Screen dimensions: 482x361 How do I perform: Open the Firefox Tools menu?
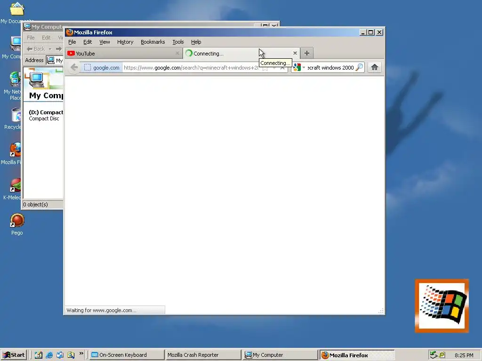[178, 42]
